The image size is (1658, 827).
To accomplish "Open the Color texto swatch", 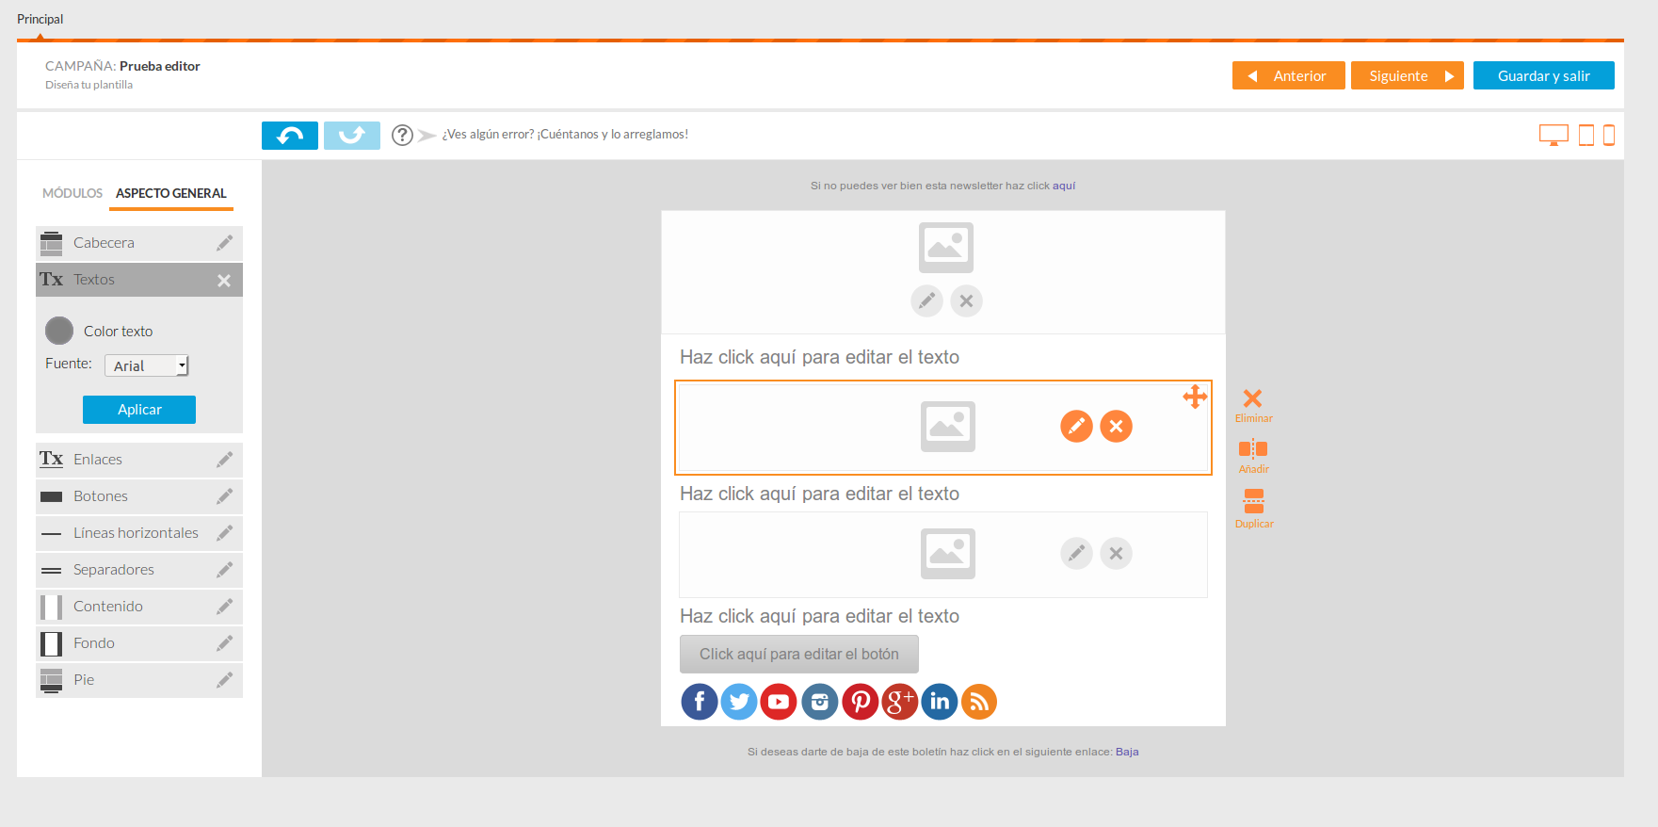I will 59,331.
